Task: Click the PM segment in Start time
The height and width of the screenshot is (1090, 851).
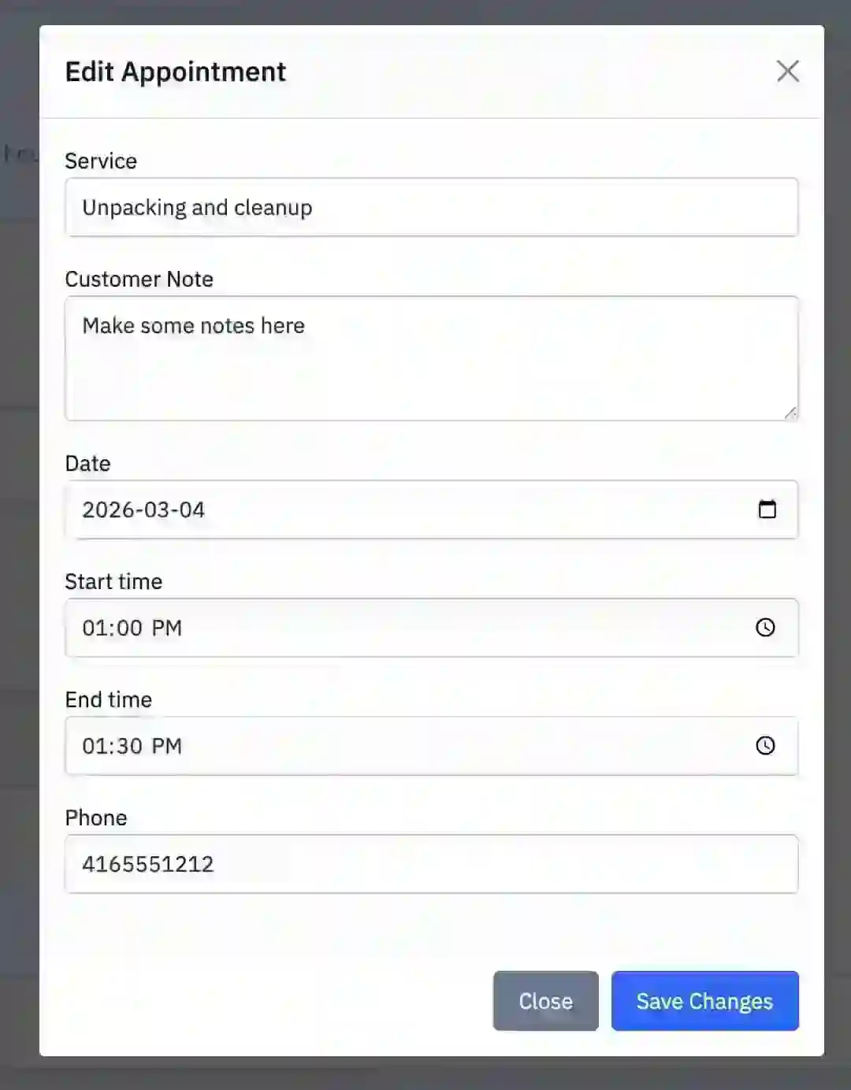Action: 166,628
